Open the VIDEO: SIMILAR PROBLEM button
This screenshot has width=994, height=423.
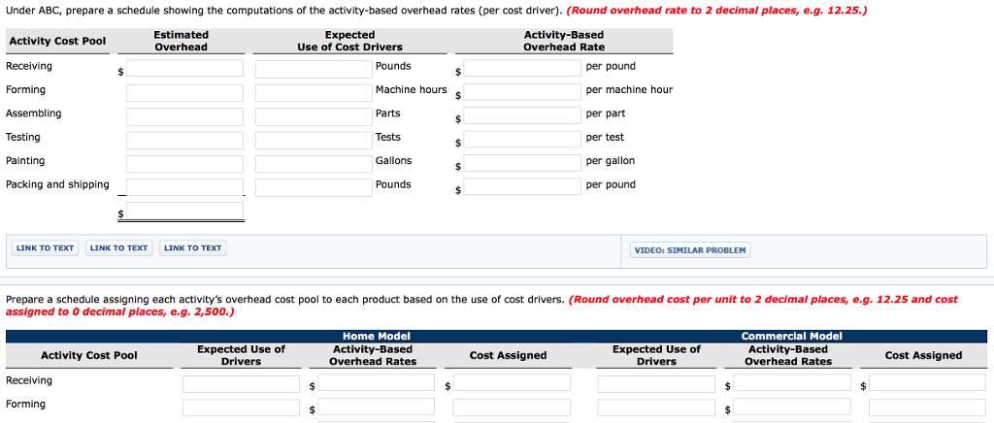690,250
